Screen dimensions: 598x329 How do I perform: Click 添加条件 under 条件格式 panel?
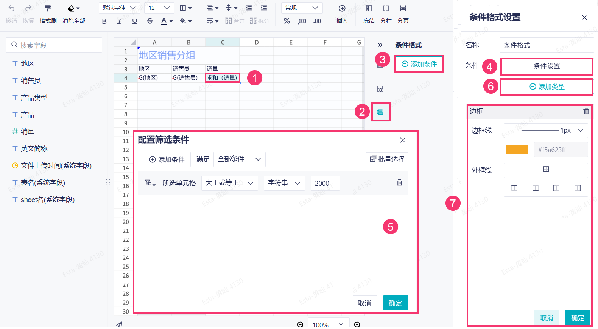click(419, 64)
